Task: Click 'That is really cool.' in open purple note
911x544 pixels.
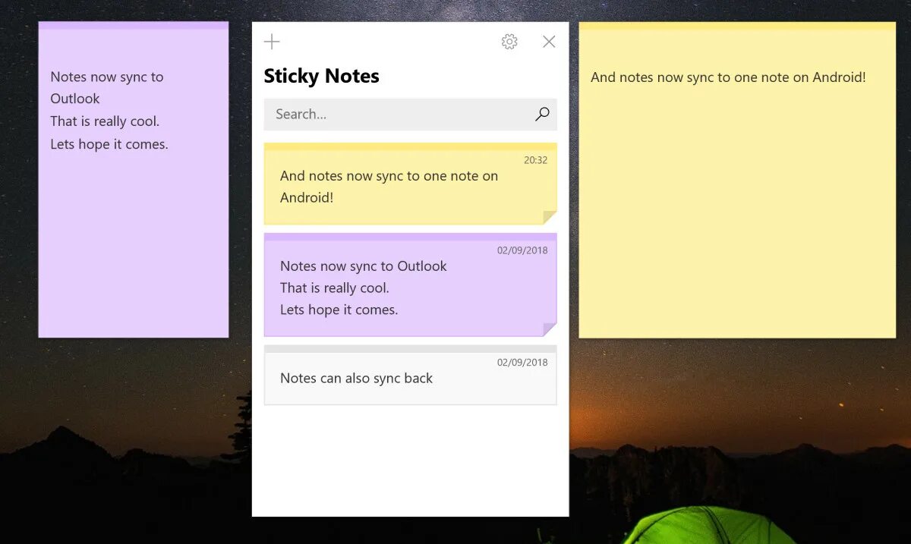Action: point(105,121)
